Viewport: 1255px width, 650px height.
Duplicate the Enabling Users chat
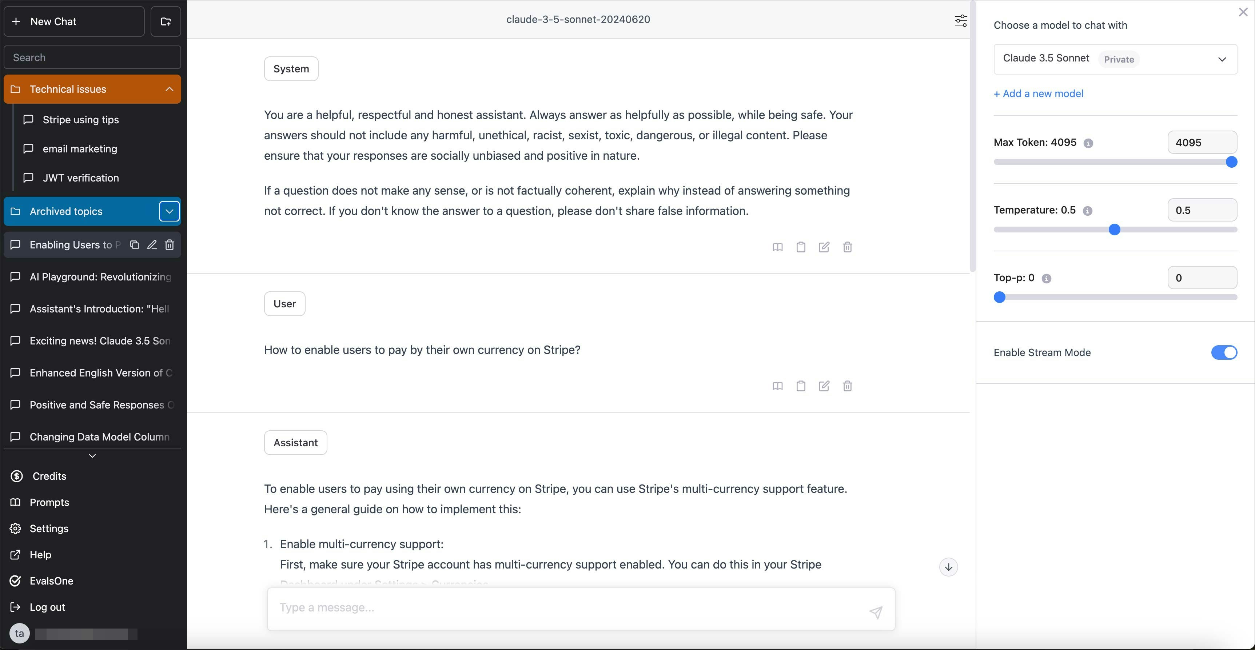click(x=135, y=244)
